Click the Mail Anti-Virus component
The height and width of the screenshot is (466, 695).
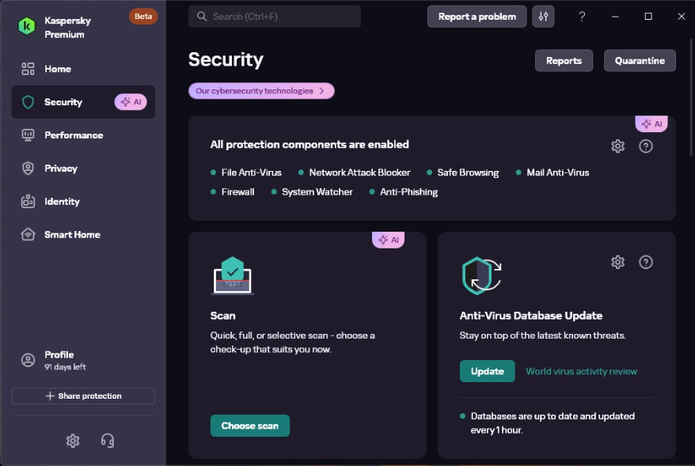pos(553,172)
